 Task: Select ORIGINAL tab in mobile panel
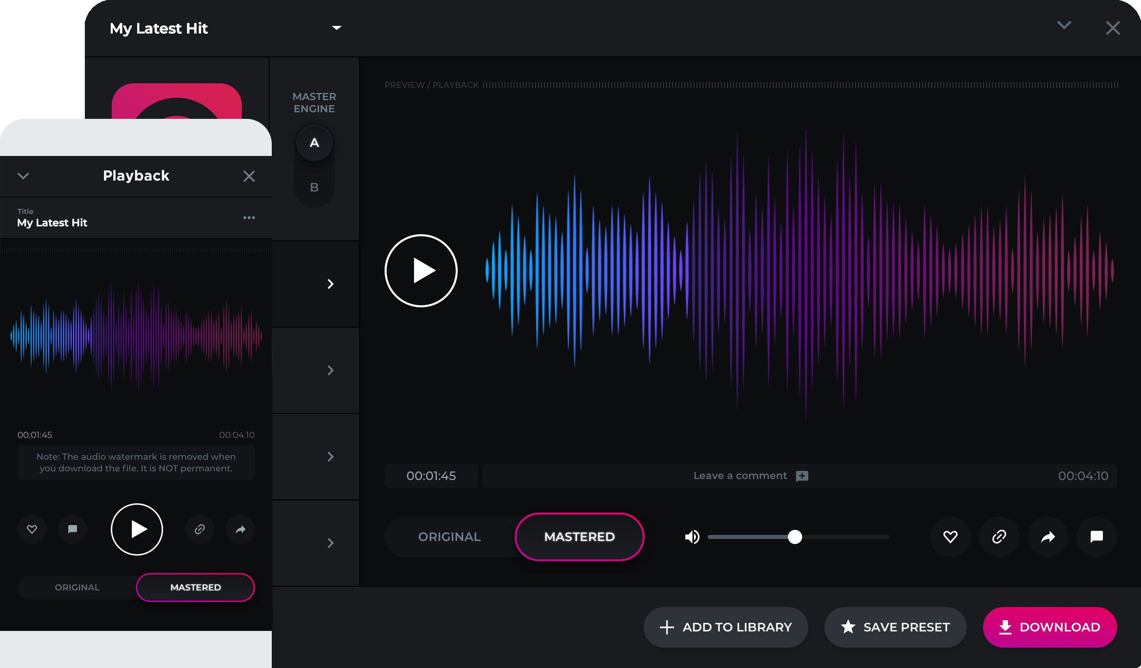coord(77,587)
